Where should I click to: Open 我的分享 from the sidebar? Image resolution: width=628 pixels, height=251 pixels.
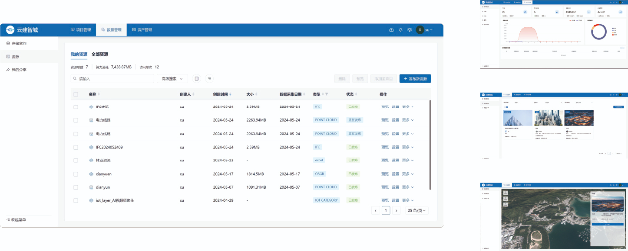click(x=19, y=70)
